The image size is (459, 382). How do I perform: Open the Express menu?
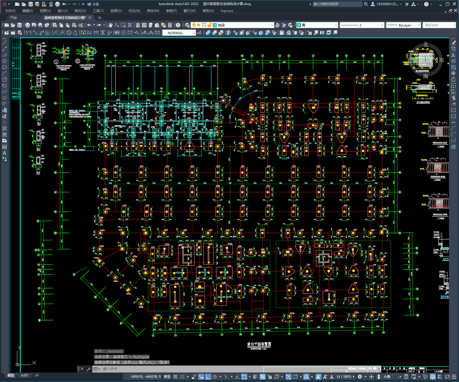point(227,11)
